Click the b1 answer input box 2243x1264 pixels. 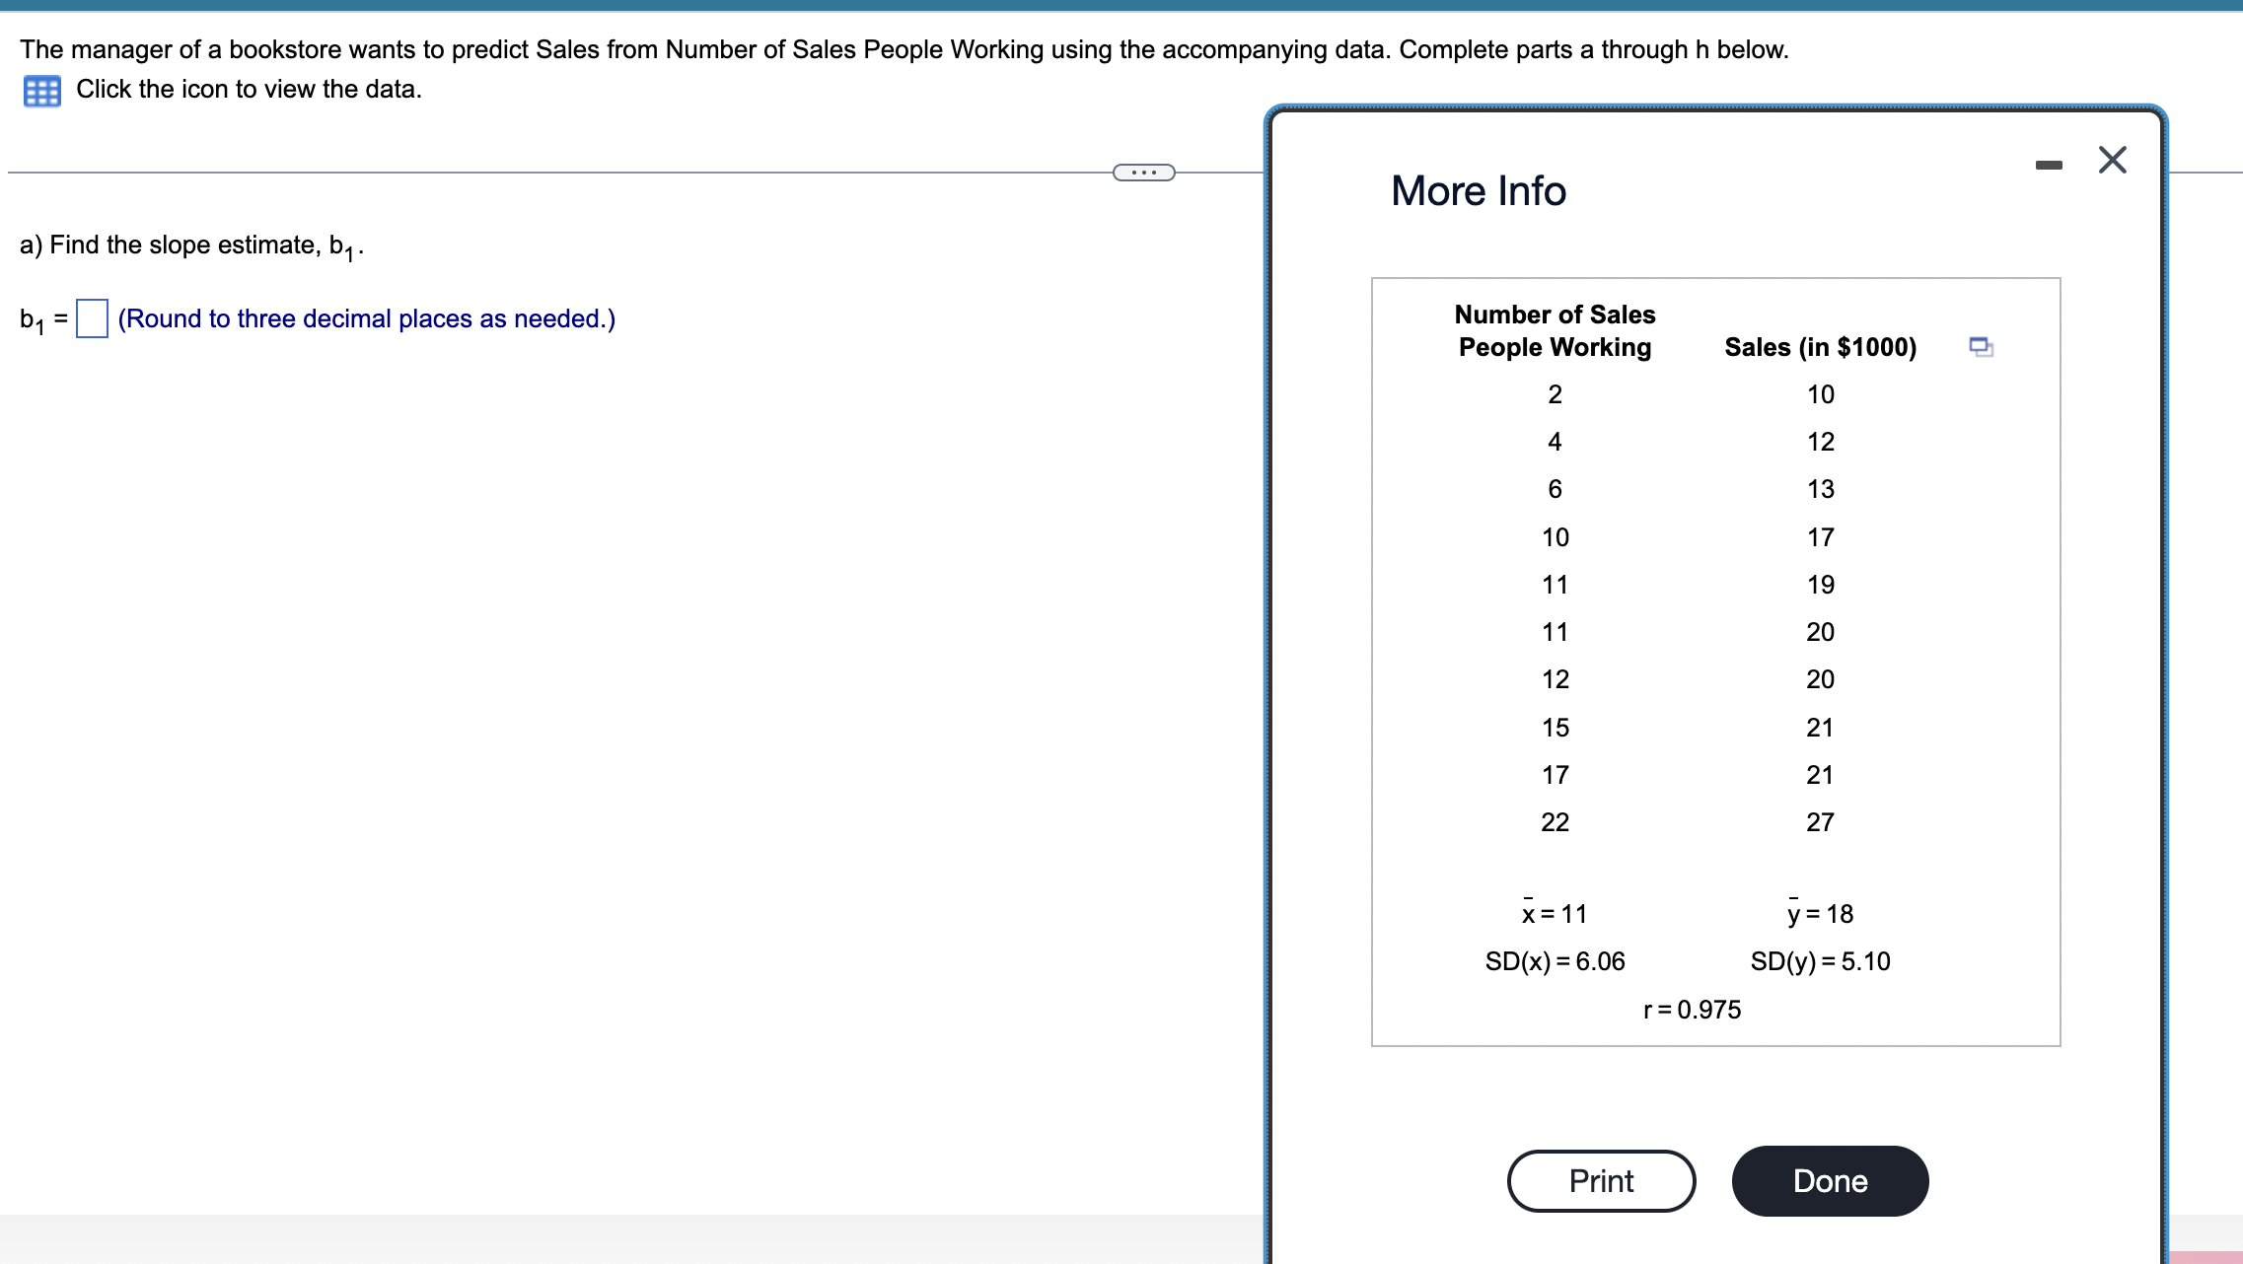(92, 318)
